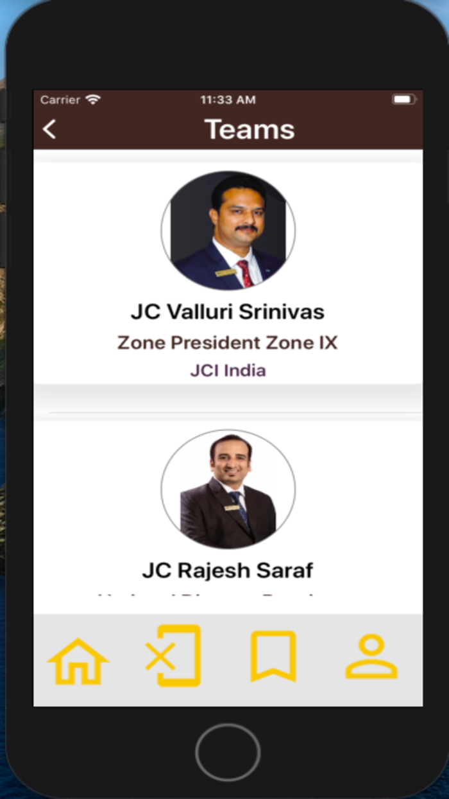The width and height of the screenshot is (449, 799).
Task: Tap Zone President Zone IX title
Action: tap(228, 342)
